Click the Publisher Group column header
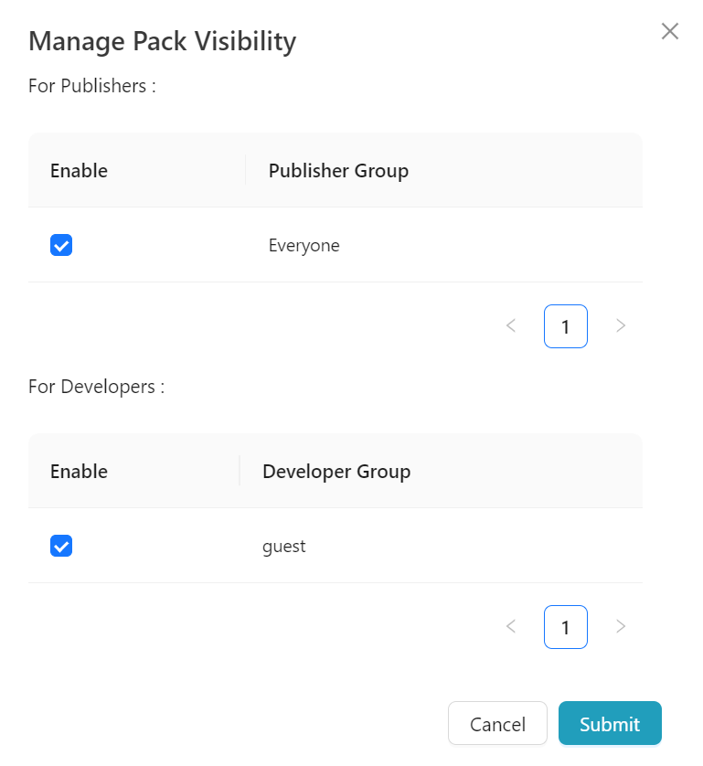This screenshot has width=703, height=766. pyautogui.click(x=338, y=171)
